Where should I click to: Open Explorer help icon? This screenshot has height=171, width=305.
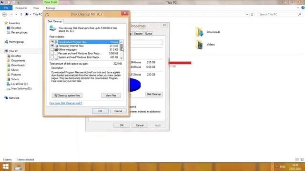coord(303,8)
